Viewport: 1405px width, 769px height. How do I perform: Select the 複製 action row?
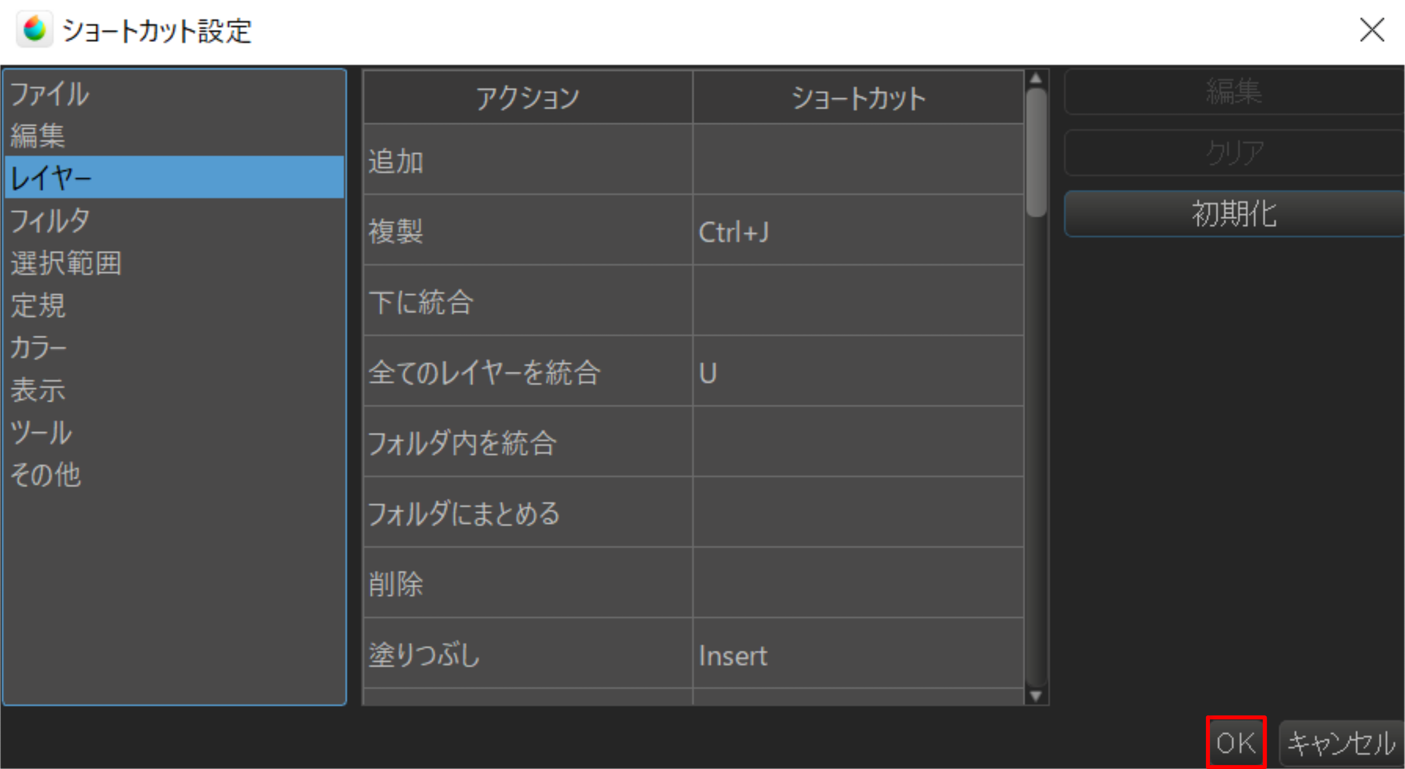pos(694,230)
